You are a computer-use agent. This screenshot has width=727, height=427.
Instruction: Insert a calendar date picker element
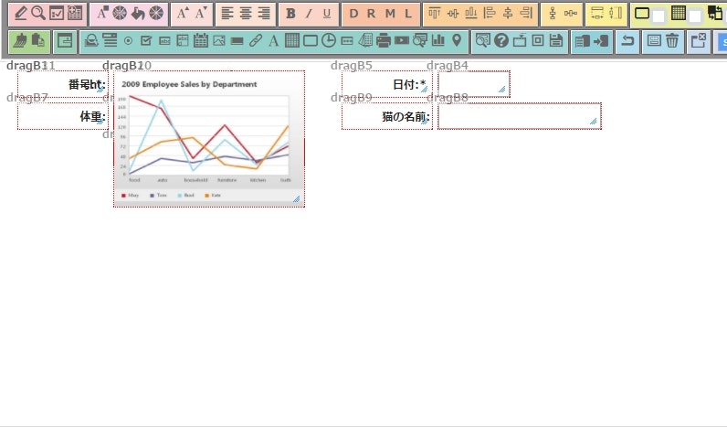[x=201, y=41]
